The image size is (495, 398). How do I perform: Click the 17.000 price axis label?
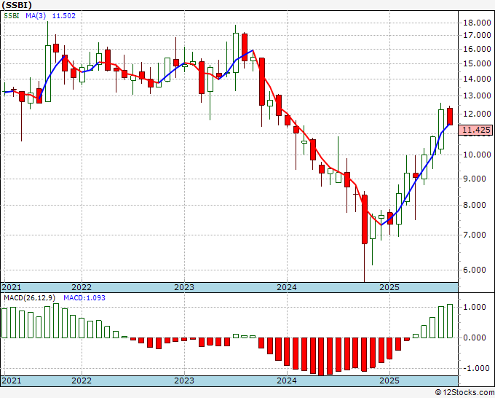(x=477, y=35)
